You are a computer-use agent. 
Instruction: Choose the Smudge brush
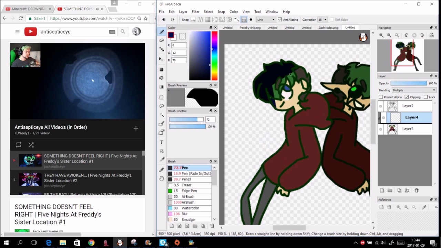click(189, 219)
